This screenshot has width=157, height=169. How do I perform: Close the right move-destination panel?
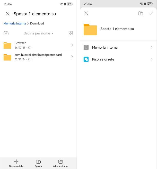pyautogui.click(x=86, y=13)
